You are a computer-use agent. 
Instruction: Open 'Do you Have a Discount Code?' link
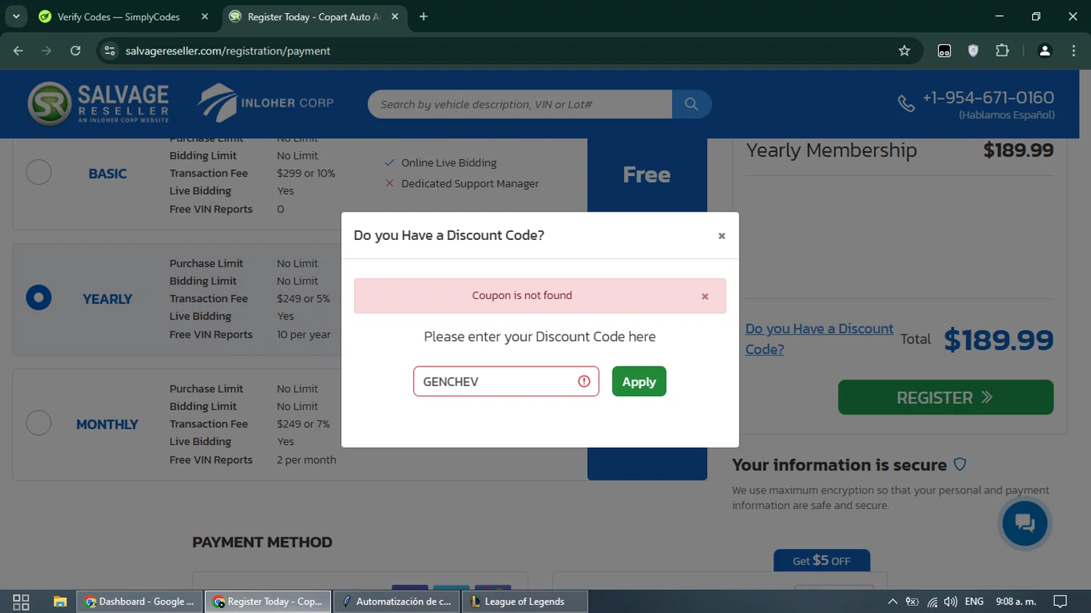point(819,339)
